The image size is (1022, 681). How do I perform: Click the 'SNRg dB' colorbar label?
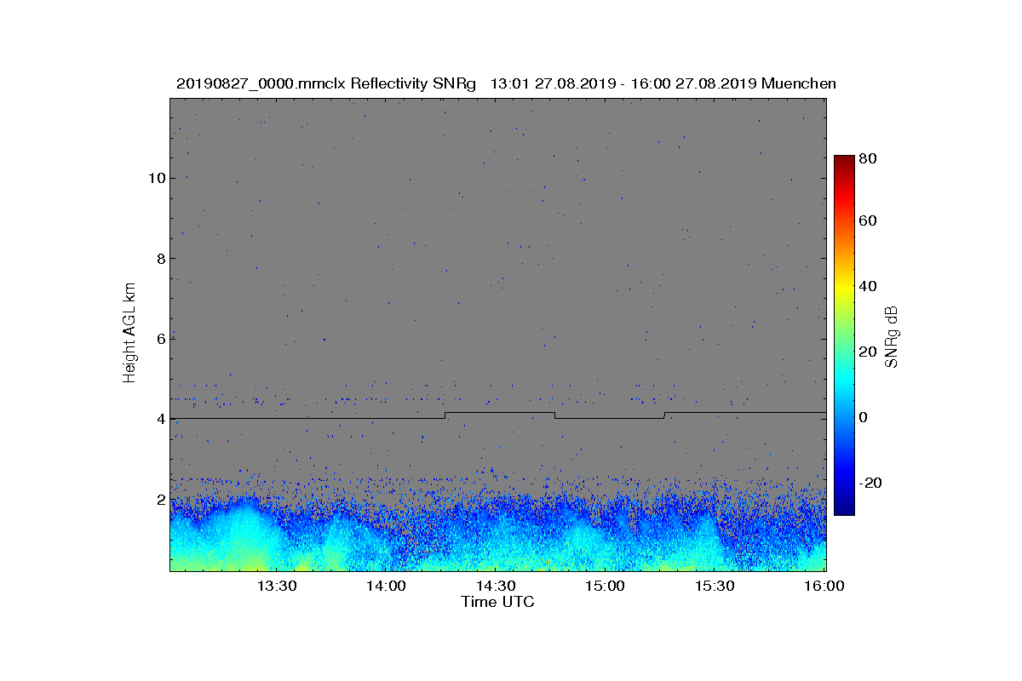892,335
